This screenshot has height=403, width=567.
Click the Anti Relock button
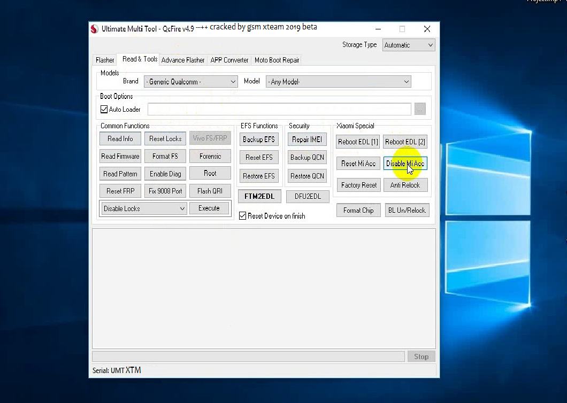(405, 185)
